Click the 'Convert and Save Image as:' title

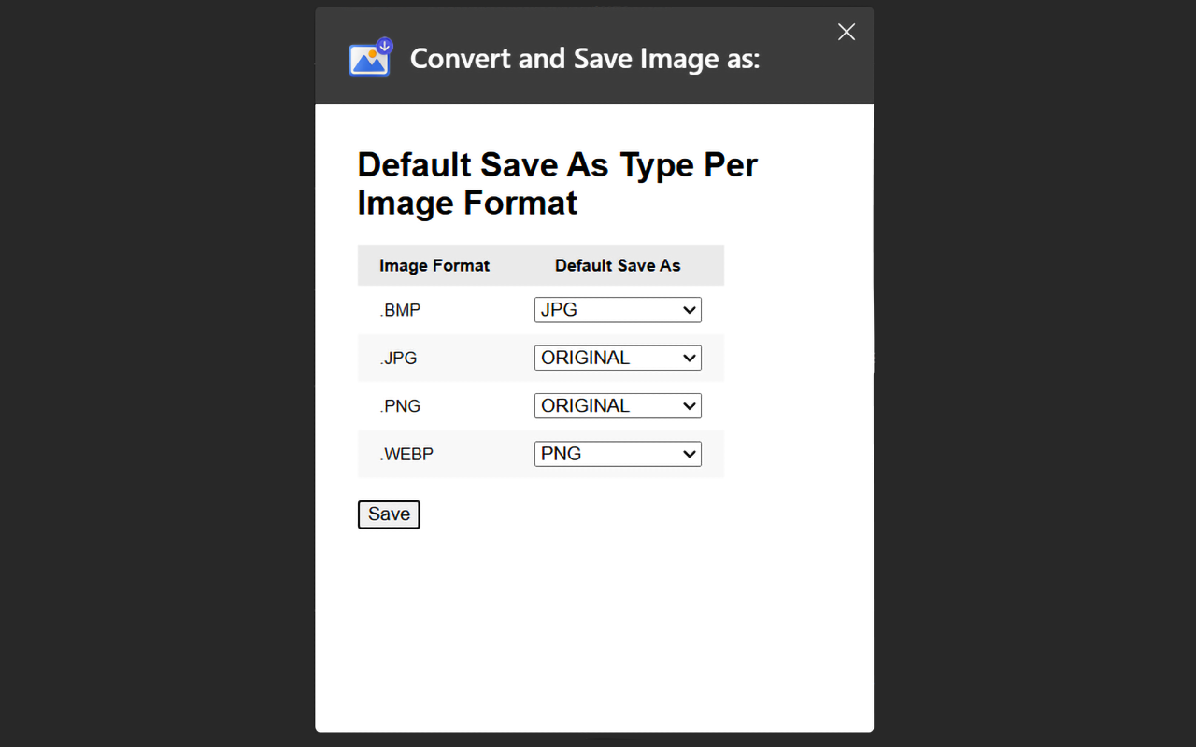[585, 59]
